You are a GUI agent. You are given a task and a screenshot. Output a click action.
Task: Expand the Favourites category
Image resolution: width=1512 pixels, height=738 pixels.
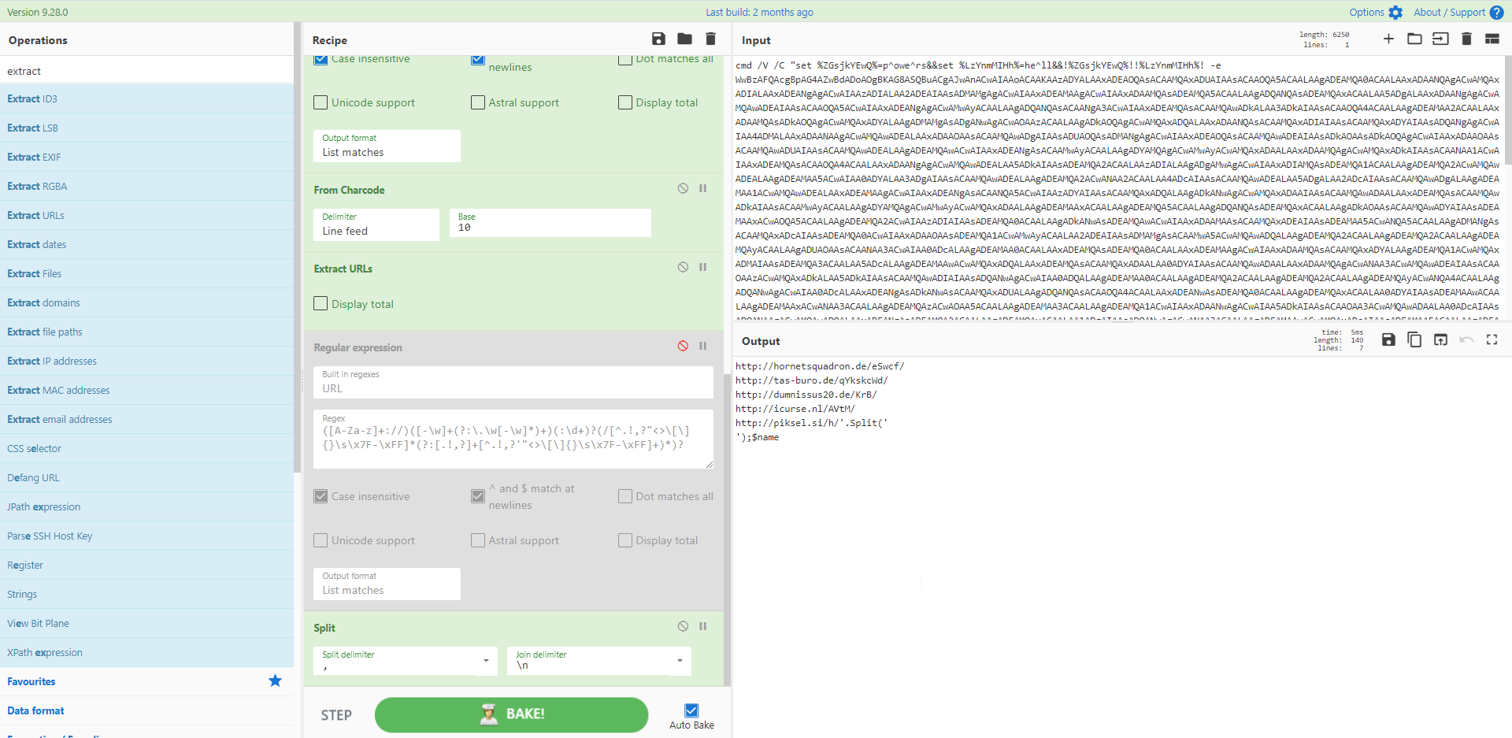[146, 681]
